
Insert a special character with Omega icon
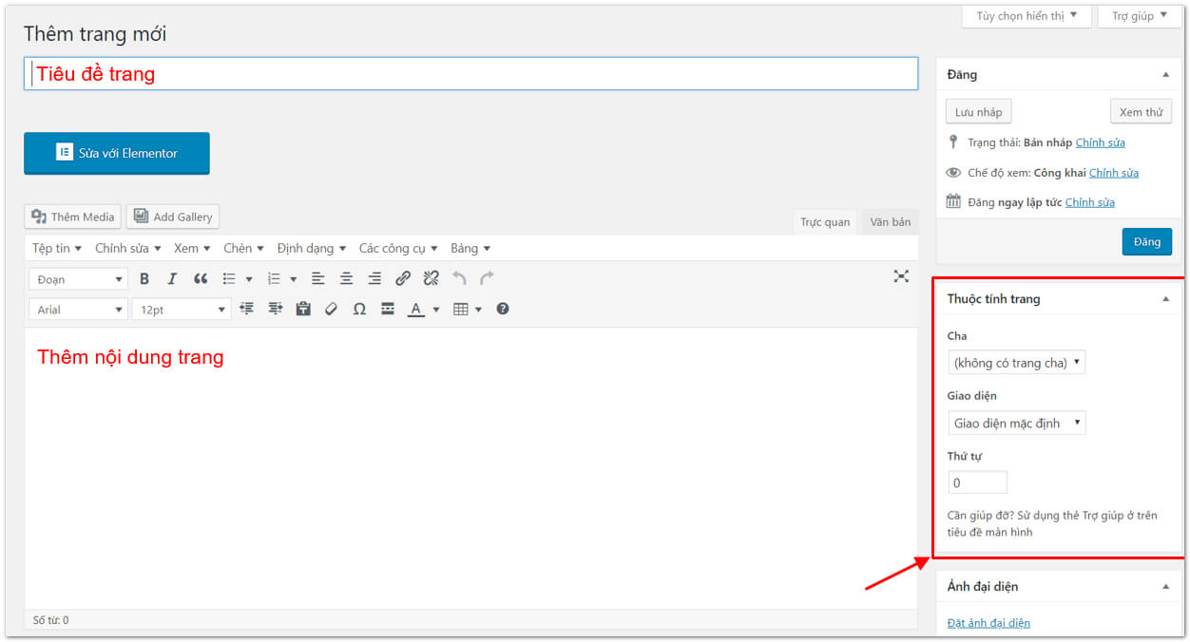pyautogui.click(x=359, y=309)
